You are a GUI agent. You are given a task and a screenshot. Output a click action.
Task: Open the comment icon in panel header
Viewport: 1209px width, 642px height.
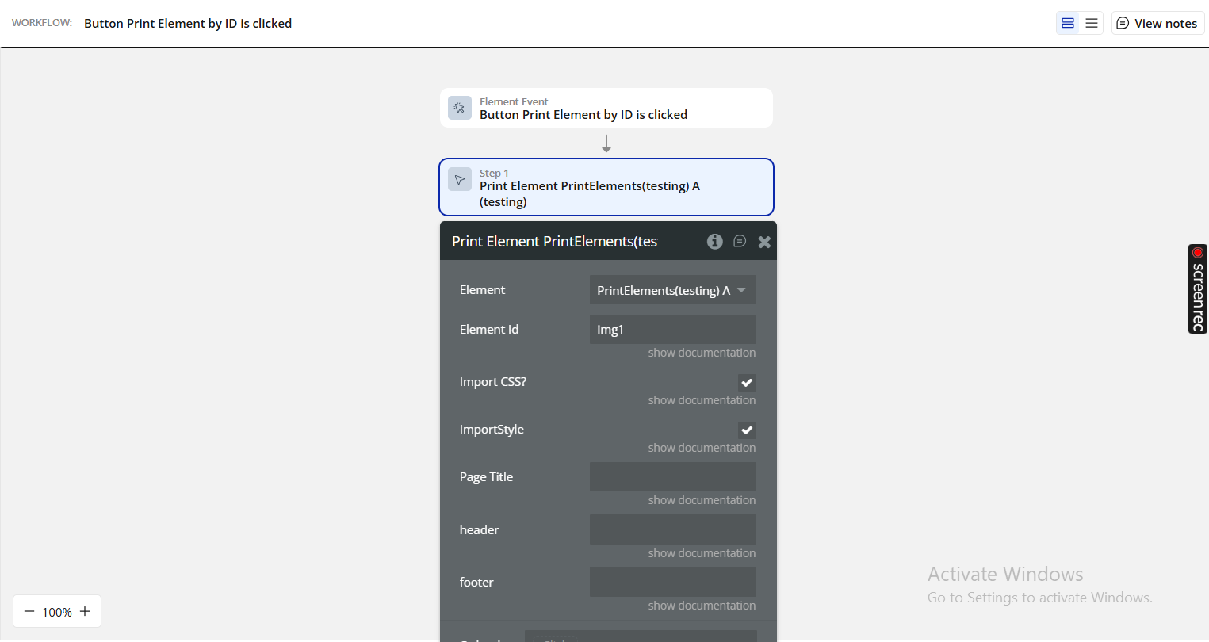pos(740,242)
